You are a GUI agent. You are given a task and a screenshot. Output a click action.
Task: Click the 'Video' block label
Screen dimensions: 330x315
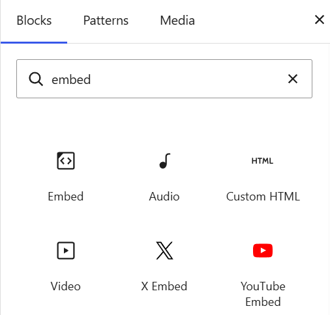[x=66, y=286]
